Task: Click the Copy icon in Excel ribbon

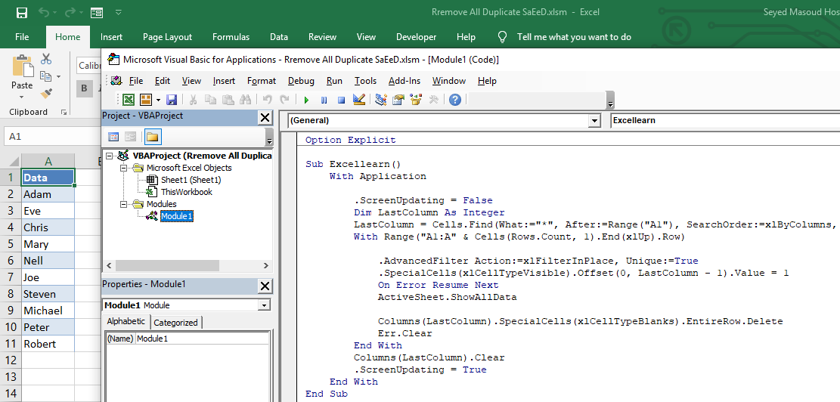Action: point(46,76)
